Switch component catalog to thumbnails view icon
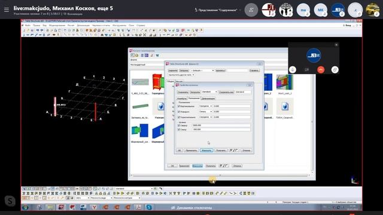This screenshot has height=215, width=383. 147,56
